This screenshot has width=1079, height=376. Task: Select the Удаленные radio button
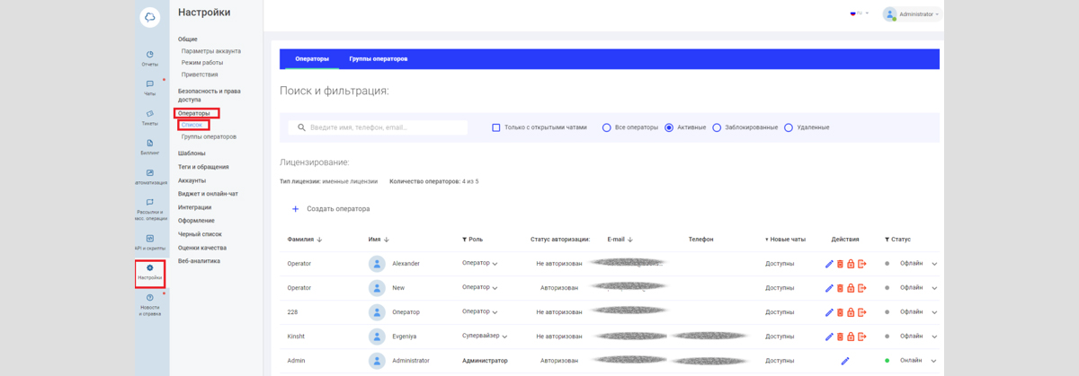(789, 127)
